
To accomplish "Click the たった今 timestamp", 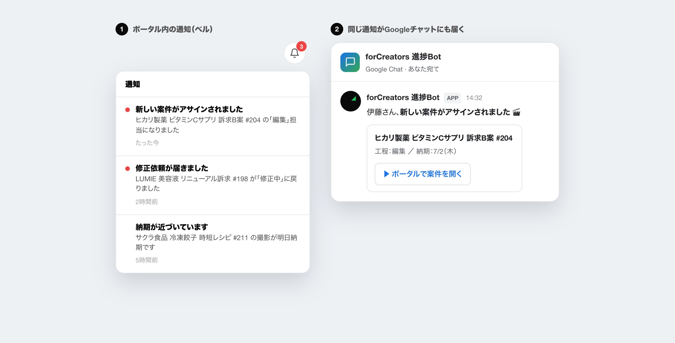I will [147, 143].
